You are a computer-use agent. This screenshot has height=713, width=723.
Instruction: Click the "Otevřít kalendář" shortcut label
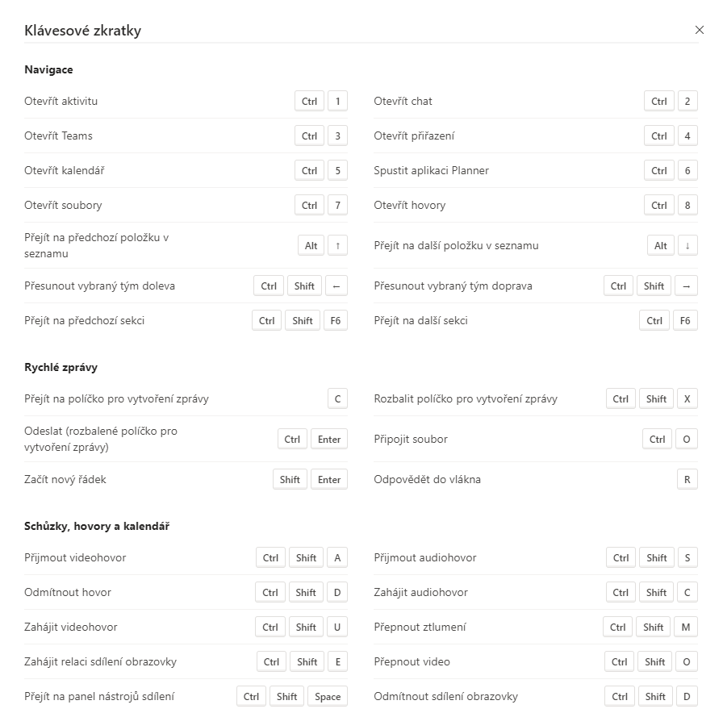(65, 171)
